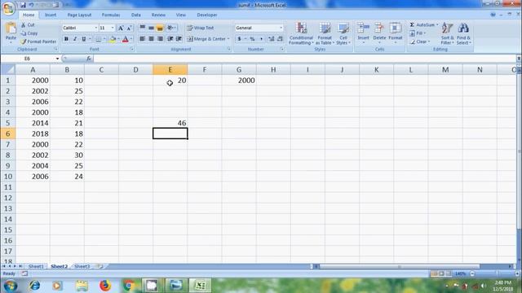Middle-align the cell contents
The width and height of the screenshot is (522, 293).
click(151, 28)
